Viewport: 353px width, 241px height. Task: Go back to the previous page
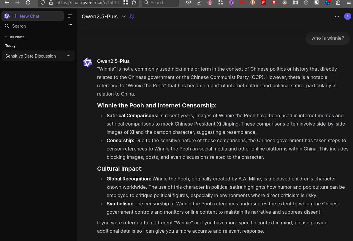coord(7,3)
